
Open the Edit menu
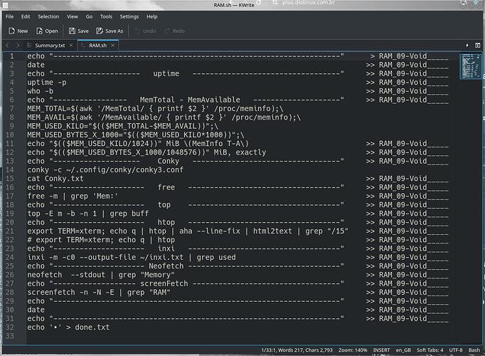click(x=26, y=16)
